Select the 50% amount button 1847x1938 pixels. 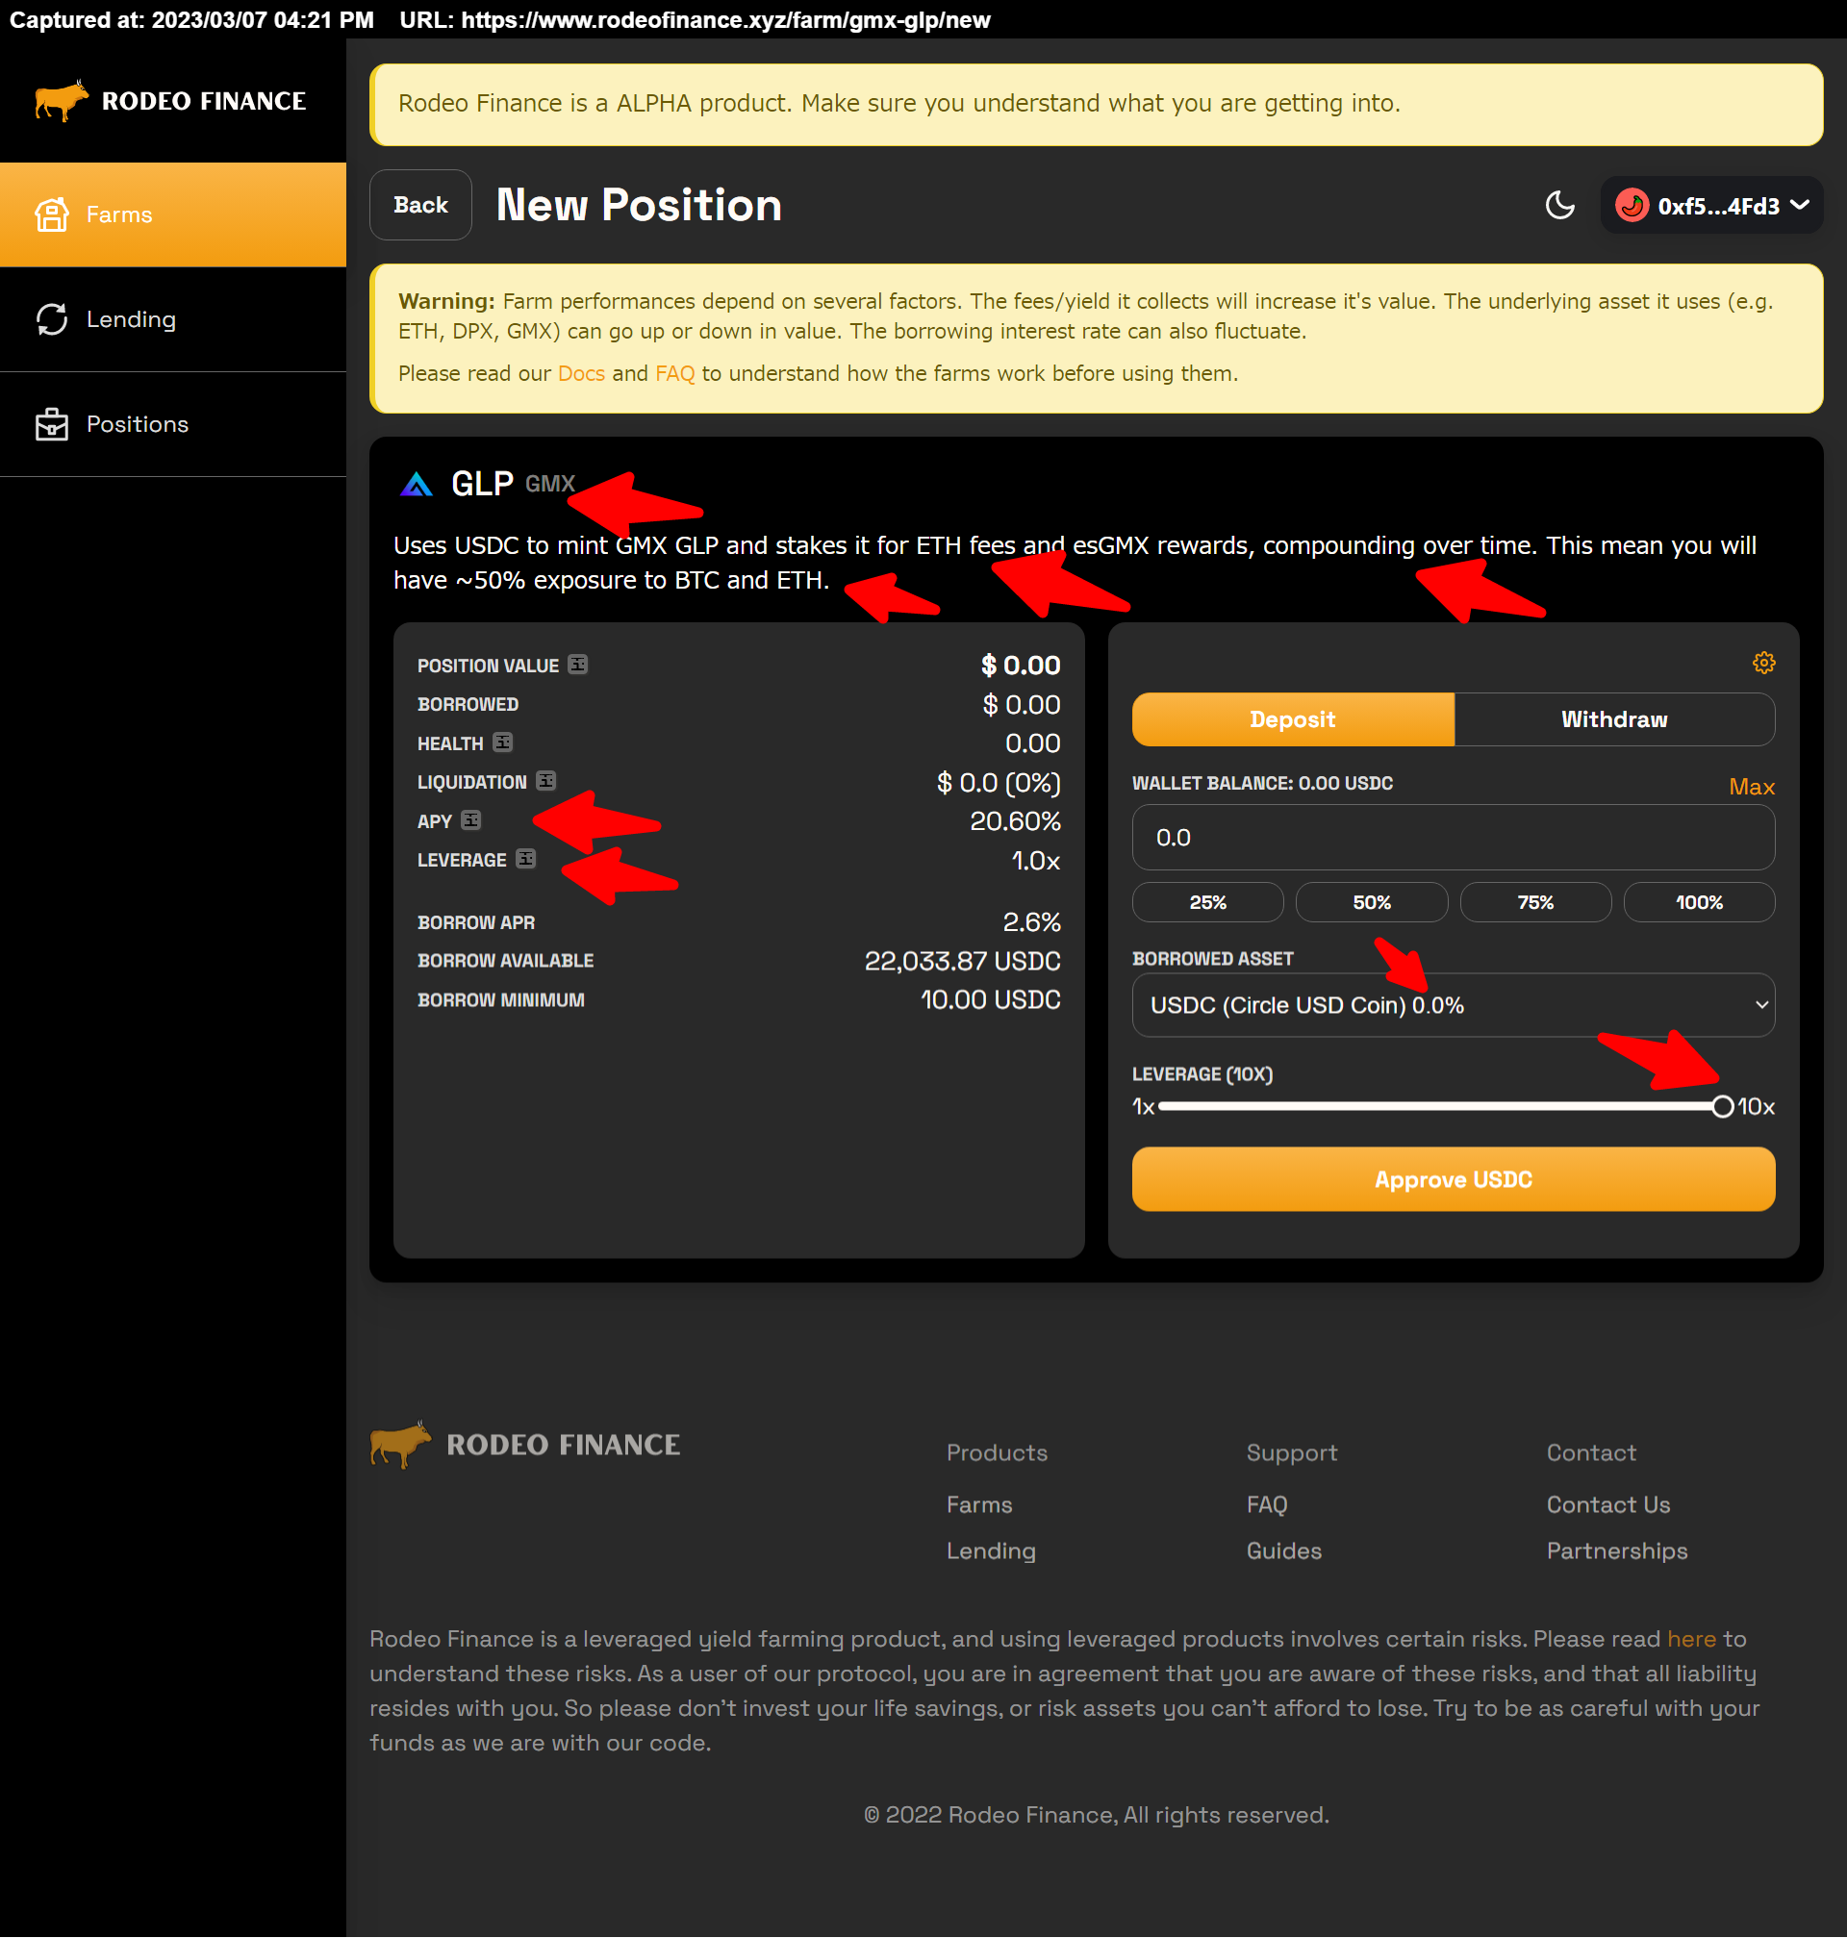[1372, 902]
